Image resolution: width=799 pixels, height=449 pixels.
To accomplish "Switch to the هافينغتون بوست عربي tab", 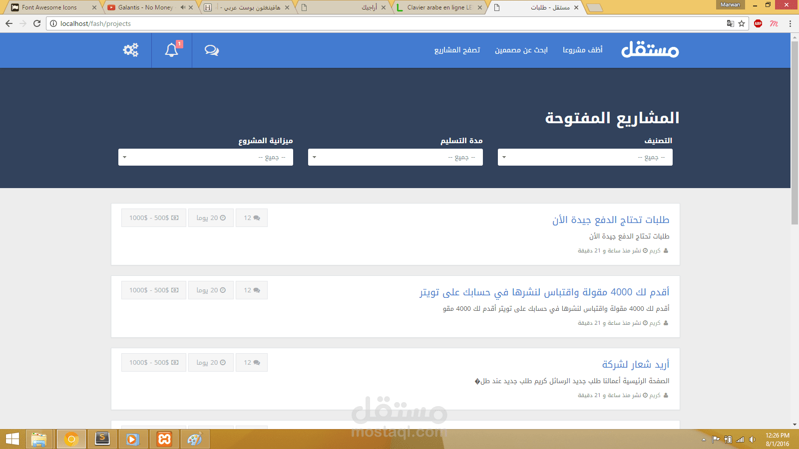I will coord(248,7).
